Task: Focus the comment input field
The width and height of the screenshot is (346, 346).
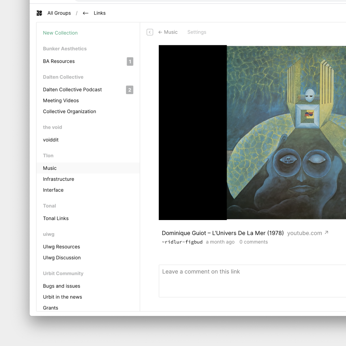Action: [253, 281]
